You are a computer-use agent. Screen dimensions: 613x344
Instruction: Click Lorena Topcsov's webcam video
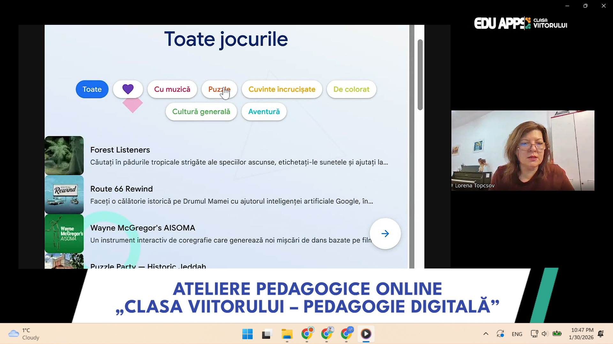pos(523,150)
